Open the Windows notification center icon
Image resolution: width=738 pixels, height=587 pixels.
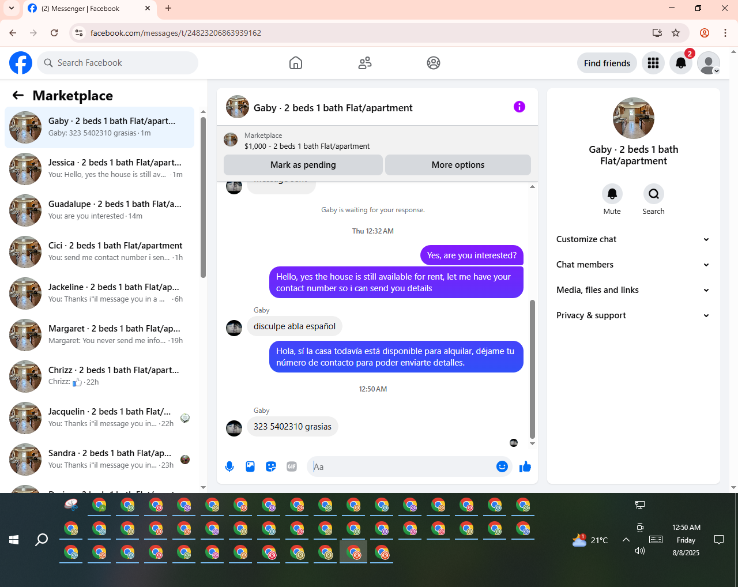719,540
